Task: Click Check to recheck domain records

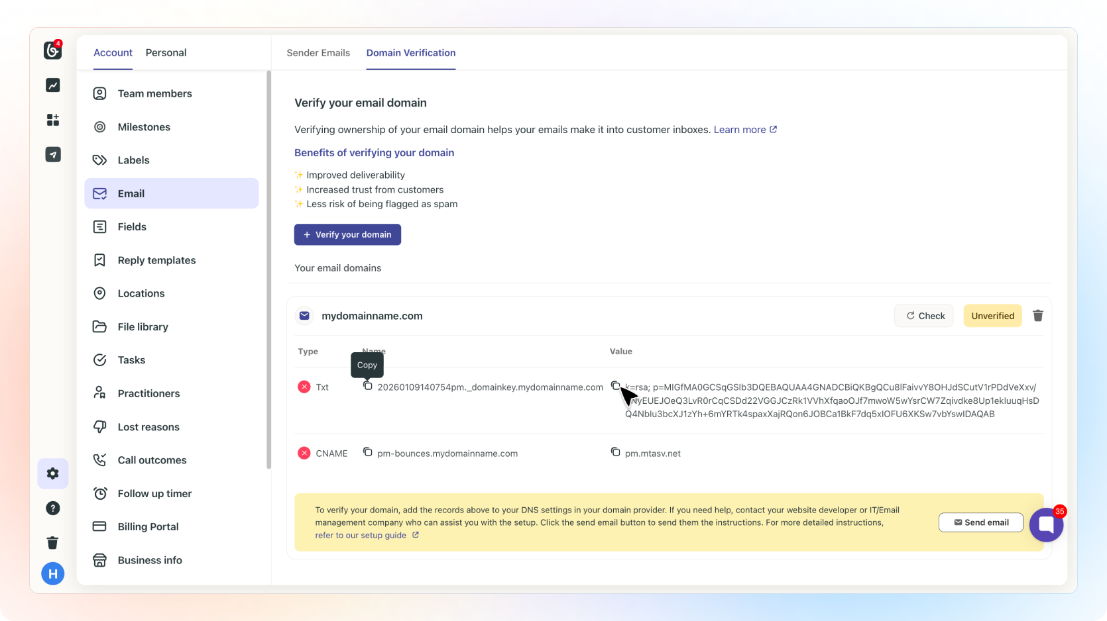Action: click(924, 316)
